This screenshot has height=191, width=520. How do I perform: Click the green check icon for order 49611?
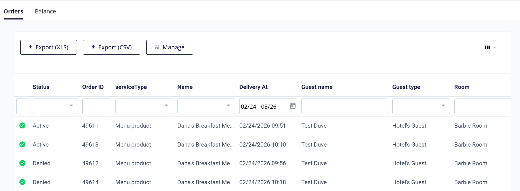22,126
